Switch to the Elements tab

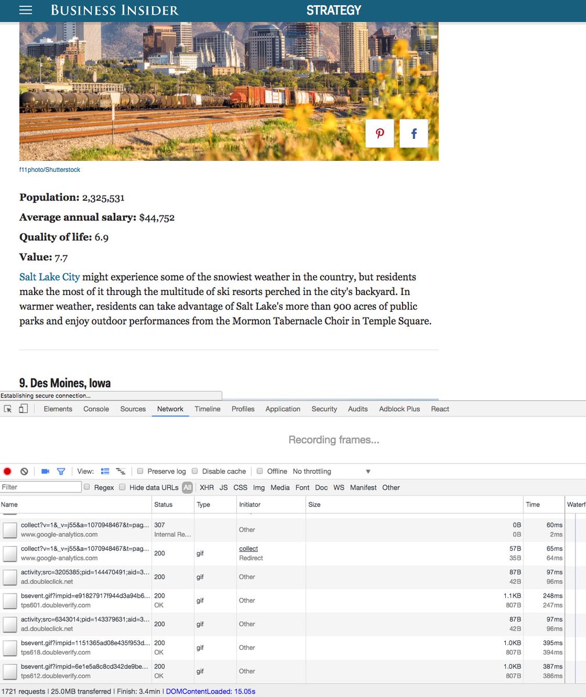point(58,409)
